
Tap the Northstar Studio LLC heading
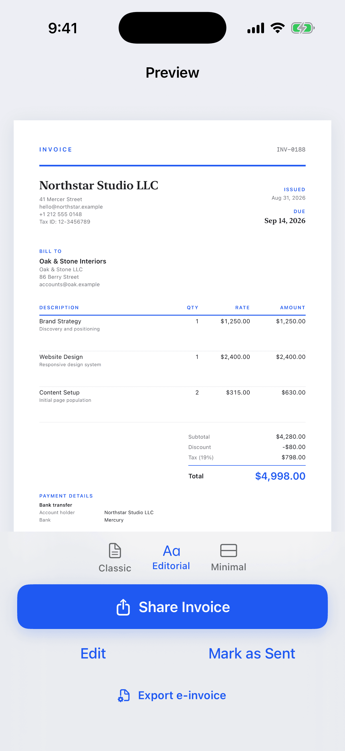pyautogui.click(x=99, y=185)
